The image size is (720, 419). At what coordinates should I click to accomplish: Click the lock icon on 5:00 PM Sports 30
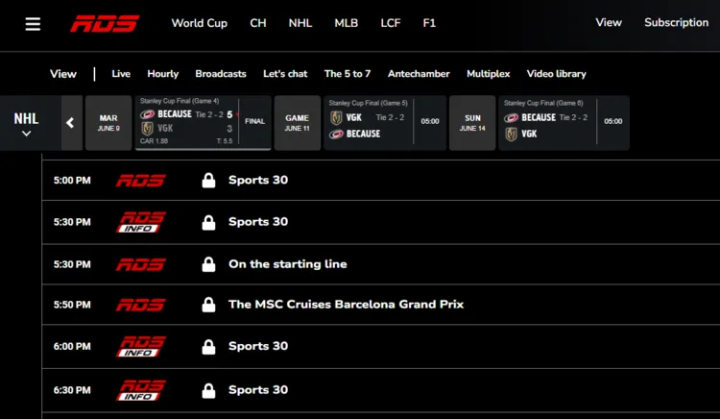coord(208,180)
